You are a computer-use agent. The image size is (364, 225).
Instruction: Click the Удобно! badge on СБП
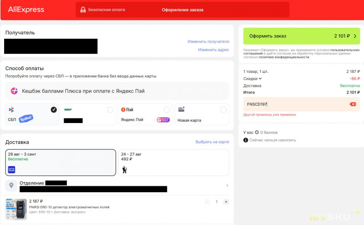(26, 118)
